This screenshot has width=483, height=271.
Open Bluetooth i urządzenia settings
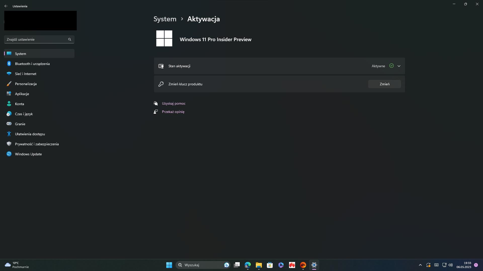tap(39, 64)
